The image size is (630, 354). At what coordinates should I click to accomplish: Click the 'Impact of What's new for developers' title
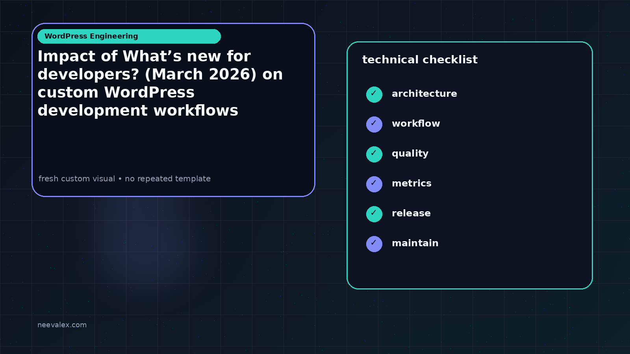pyautogui.click(x=160, y=83)
